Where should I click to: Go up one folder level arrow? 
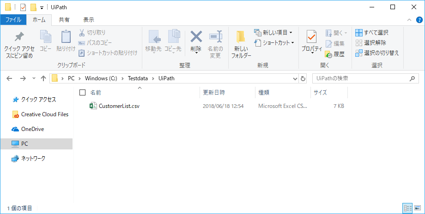point(43,78)
